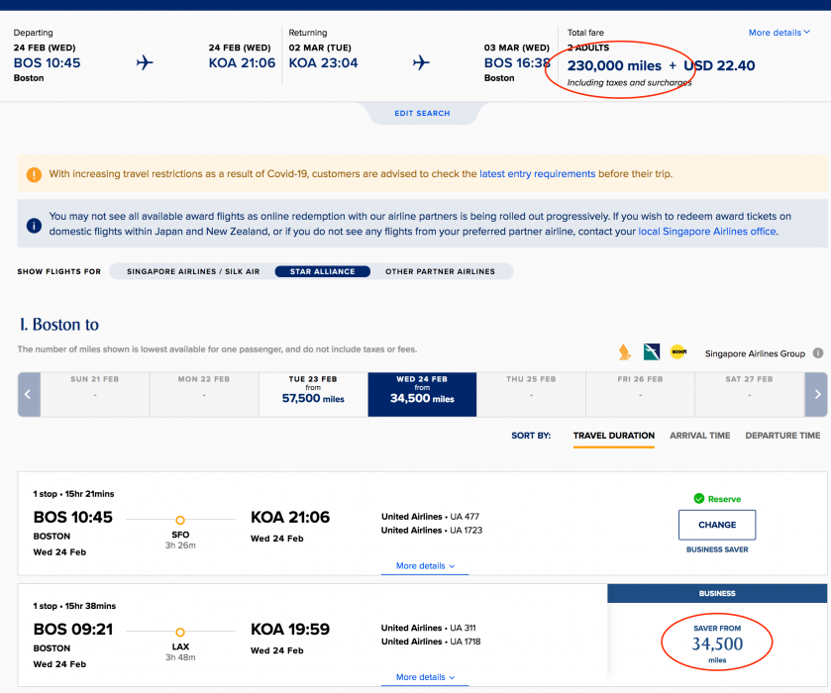Click the SilkAir logo icon
The width and height of the screenshot is (831, 693).
651,351
